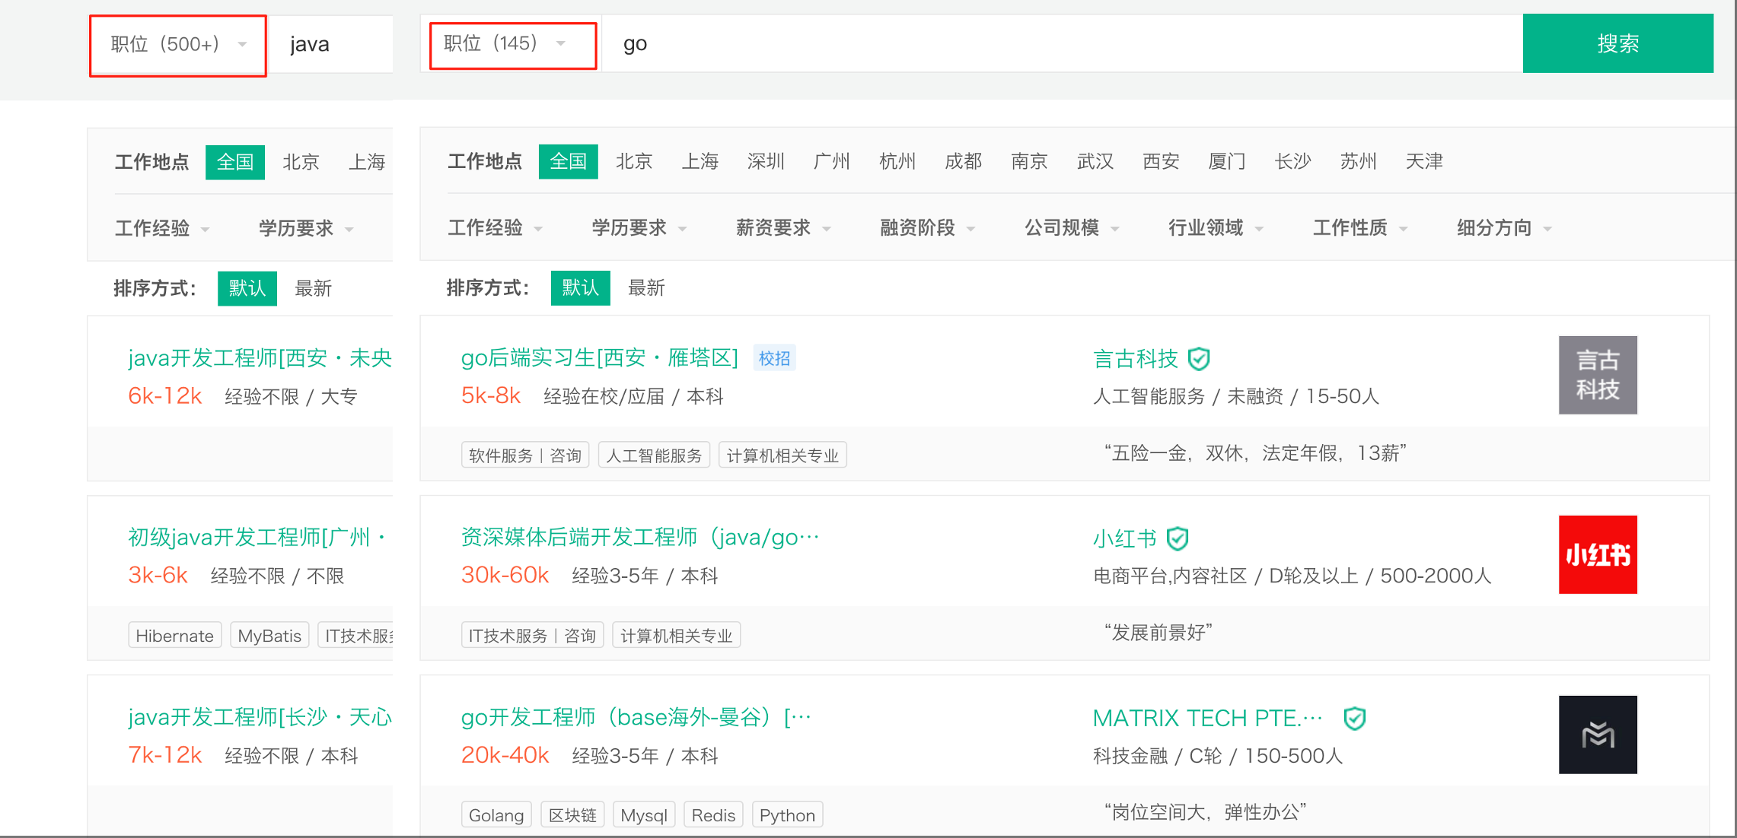Screen dimensions: 1737x838
Task: Click verified shield beside 言古科技
Action: [1199, 358]
